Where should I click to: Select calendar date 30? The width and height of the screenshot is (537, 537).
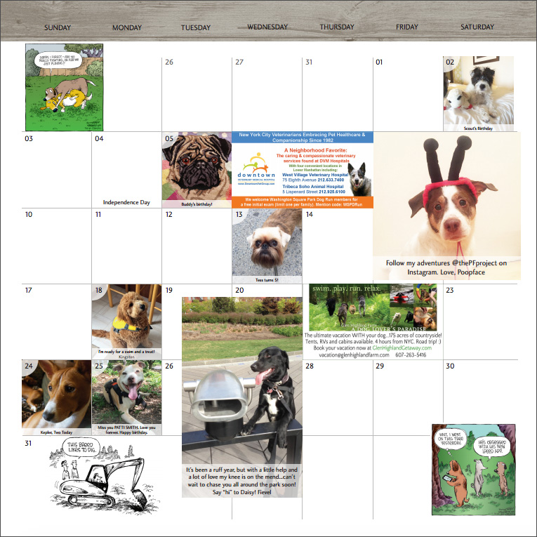click(x=450, y=366)
